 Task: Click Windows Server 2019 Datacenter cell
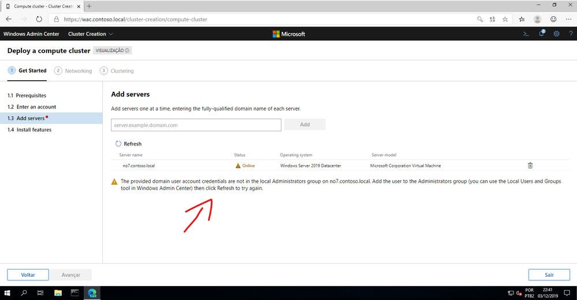pos(311,166)
